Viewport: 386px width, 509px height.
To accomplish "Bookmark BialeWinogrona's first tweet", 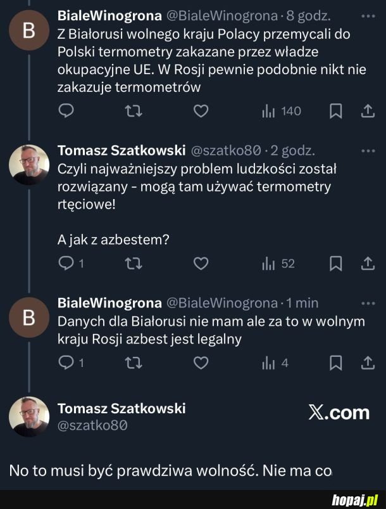I will [x=335, y=111].
